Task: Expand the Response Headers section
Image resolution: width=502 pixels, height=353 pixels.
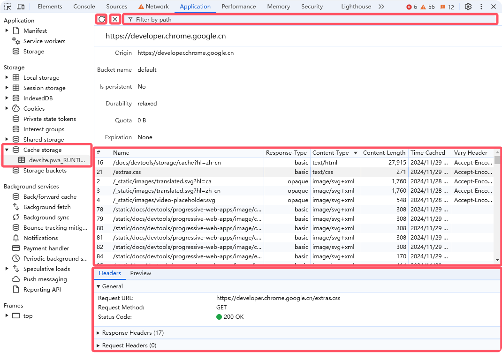Action: [x=133, y=333]
